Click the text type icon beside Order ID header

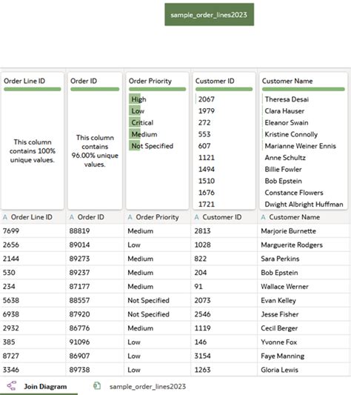click(x=72, y=217)
